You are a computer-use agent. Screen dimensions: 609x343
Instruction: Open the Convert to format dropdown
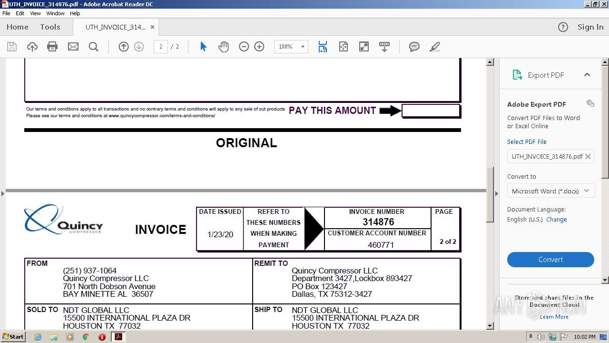coord(550,191)
